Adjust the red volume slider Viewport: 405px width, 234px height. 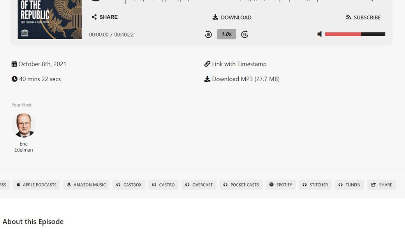(355, 34)
